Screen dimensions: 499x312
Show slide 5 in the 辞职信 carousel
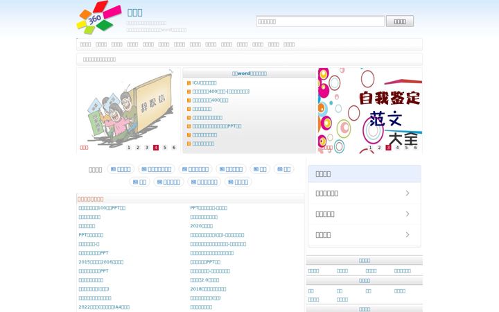coord(165,148)
